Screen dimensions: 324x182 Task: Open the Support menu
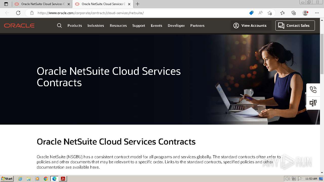pyautogui.click(x=139, y=26)
